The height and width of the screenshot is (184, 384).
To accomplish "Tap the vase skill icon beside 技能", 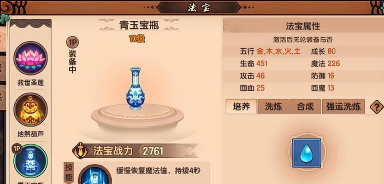I will (95, 175).
